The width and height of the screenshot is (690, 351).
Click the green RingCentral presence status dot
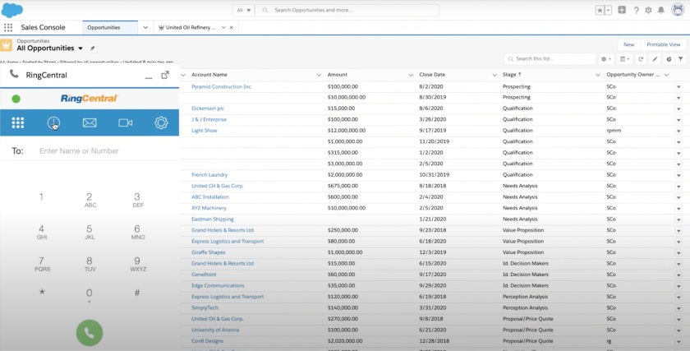[16, 99]
